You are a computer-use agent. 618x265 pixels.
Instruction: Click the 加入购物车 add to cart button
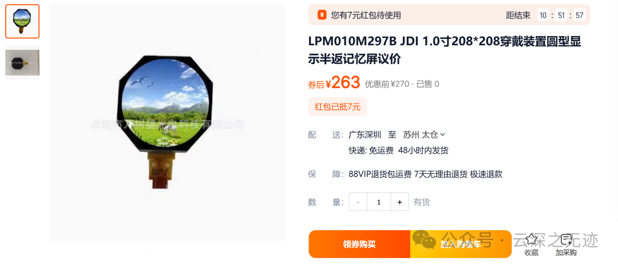coord(461,244)
